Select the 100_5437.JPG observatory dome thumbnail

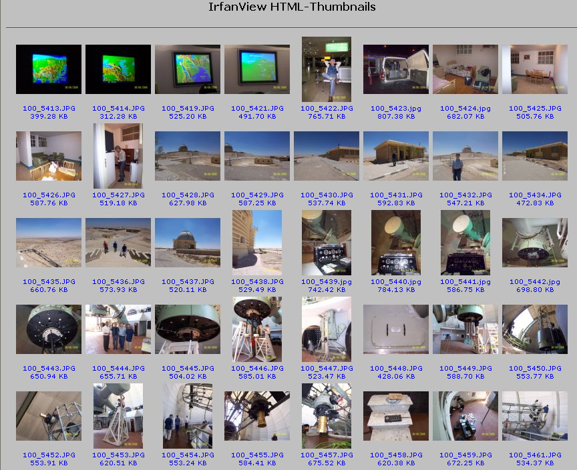[188, 243]
